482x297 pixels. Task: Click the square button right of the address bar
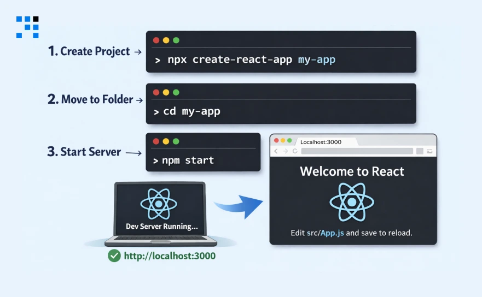[420, 151]
